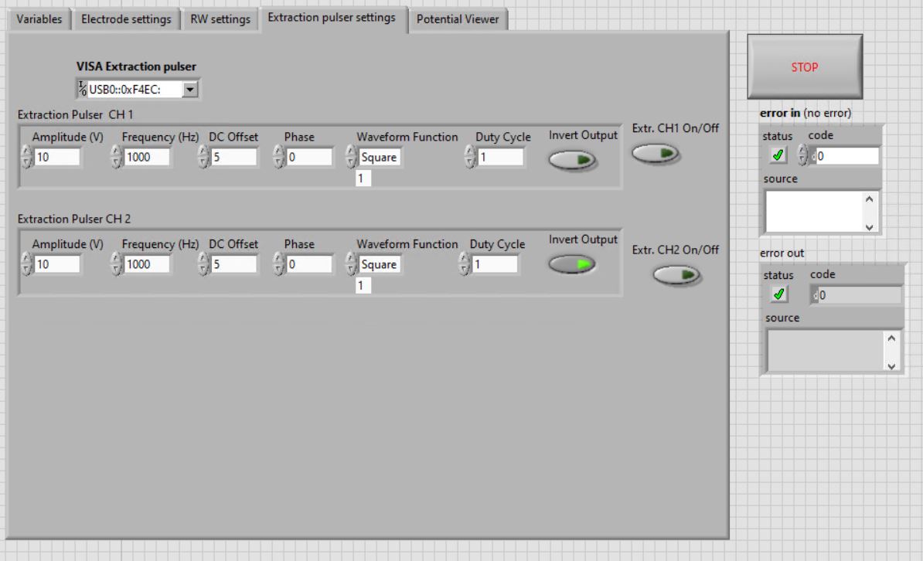Click the VISA I/O icon in the resource field

(83, 89)
